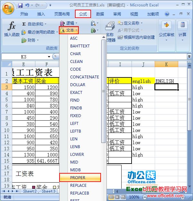Viewport: 193px width, 201px height.
Task: Click the AutoSum sigma icon
Action: click(24, 24)
